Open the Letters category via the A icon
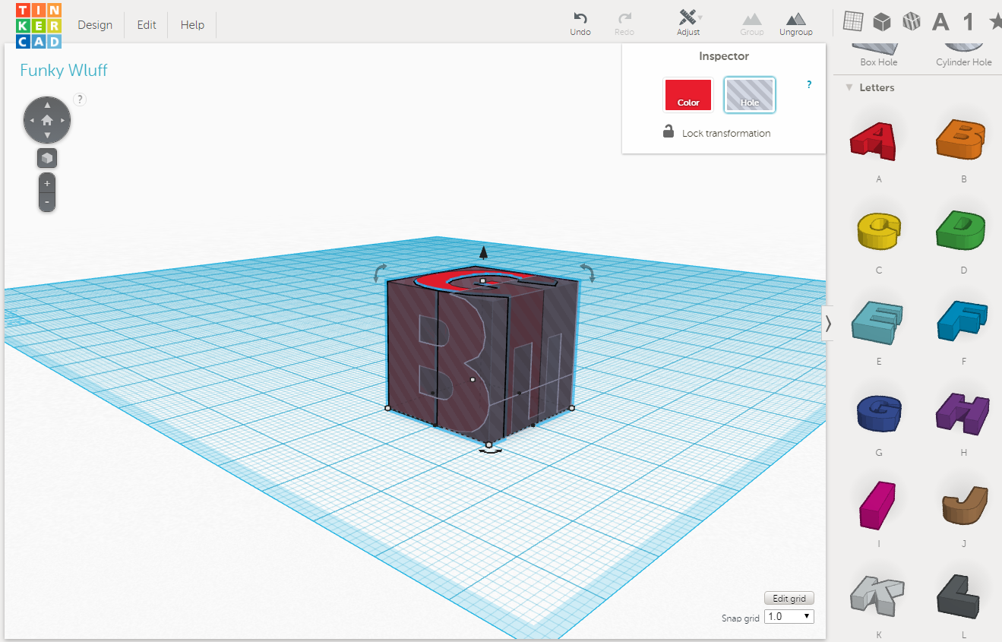1002x642 pixels. pyautogui.click(x=940, y=21)
